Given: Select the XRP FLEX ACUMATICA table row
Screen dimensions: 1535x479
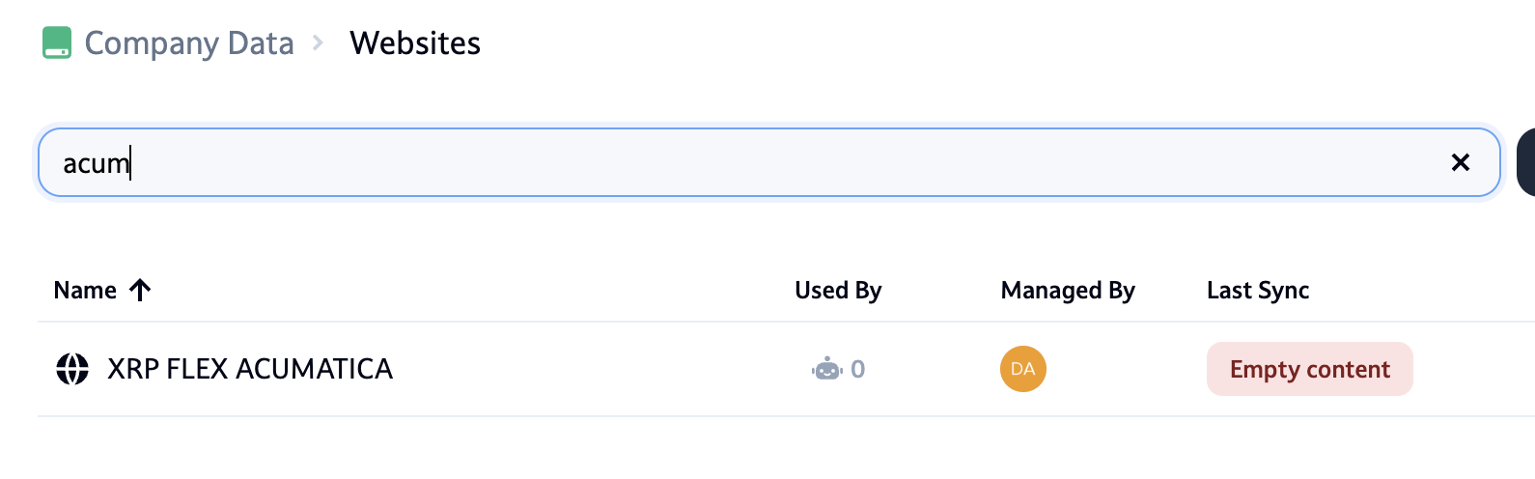Looking at the screenshot, I should pyautogui.click(x=579, y=369).
